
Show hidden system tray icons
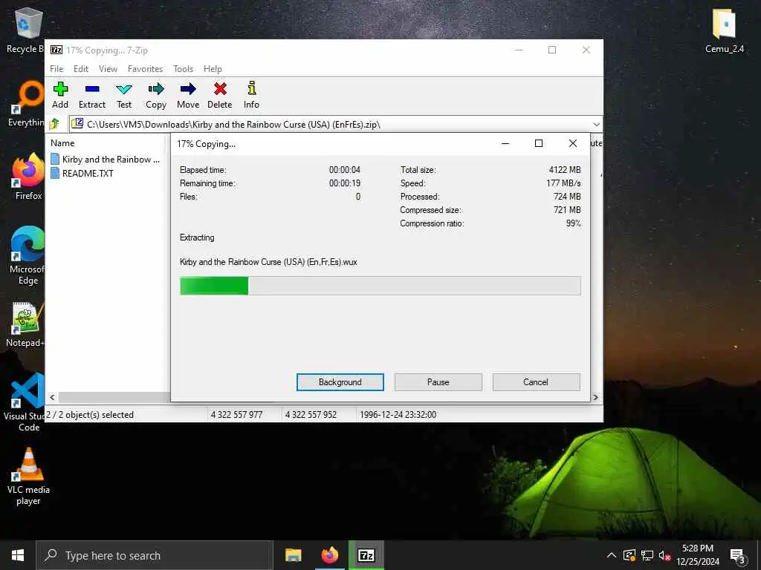tap(612, 555)
